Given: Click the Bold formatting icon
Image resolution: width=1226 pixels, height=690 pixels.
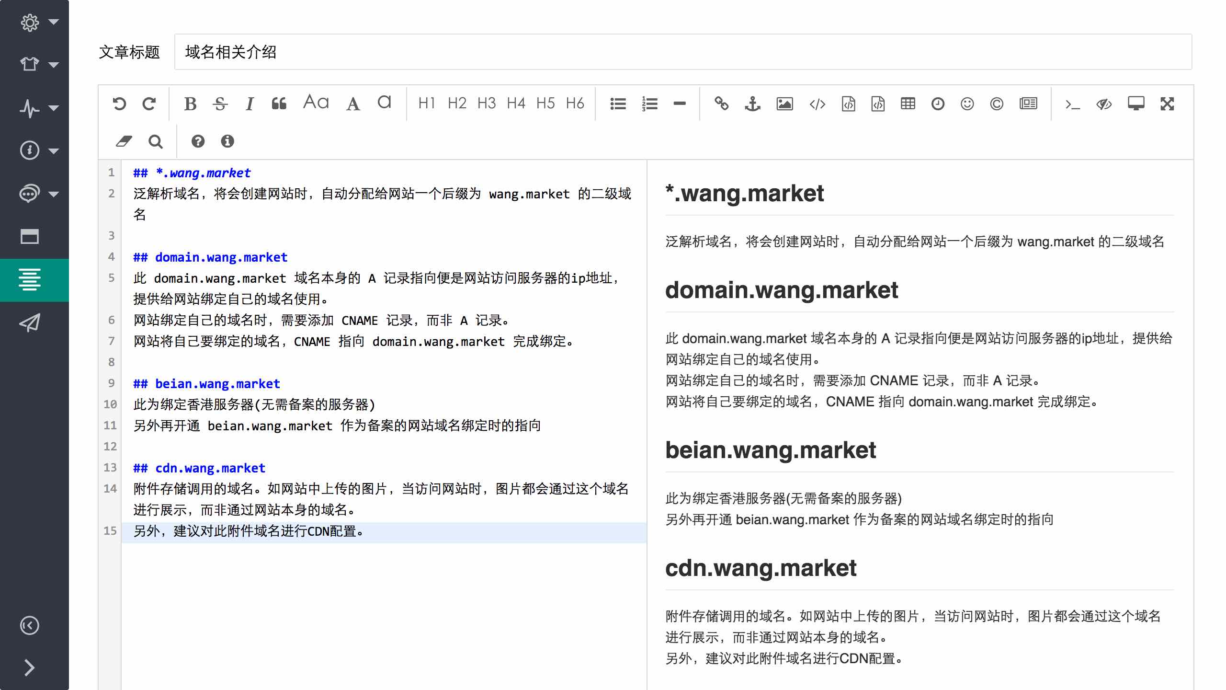Looking at the screenshot, I should (x=190, y=103).
